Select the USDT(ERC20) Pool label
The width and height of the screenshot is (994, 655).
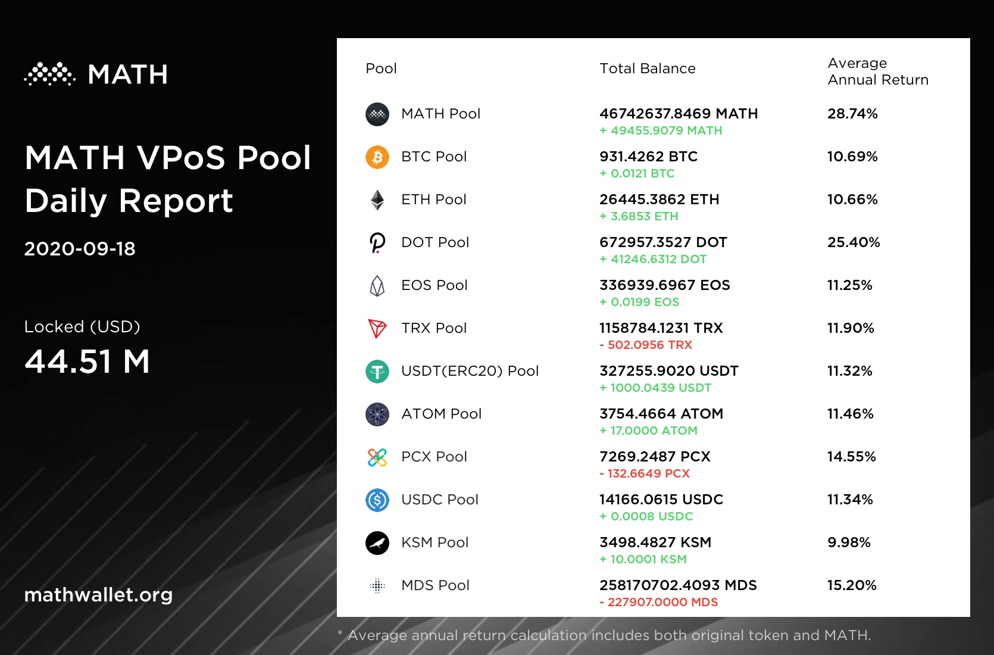[470, 371]
